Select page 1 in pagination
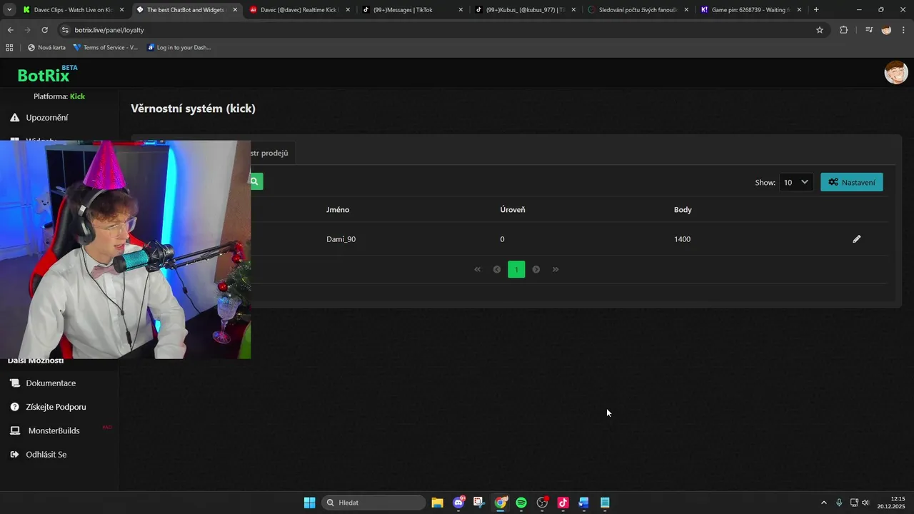This screenshot has width=914, height=514. (516, 269)
